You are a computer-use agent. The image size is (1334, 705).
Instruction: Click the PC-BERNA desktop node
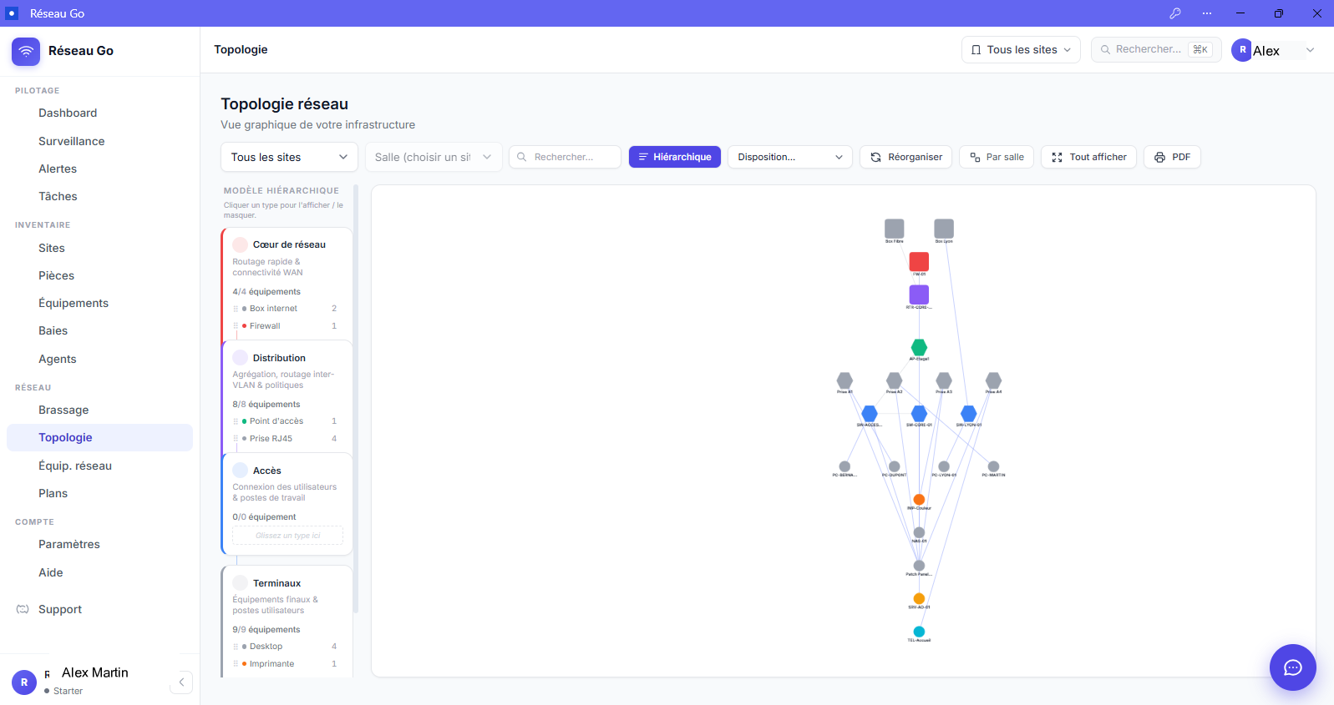point(845,466)
